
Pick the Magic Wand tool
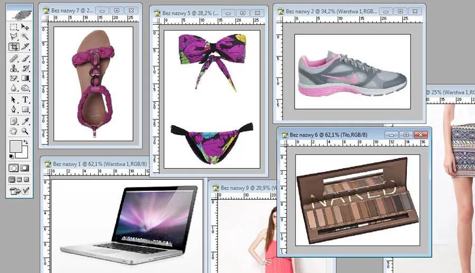click(25, 36)
